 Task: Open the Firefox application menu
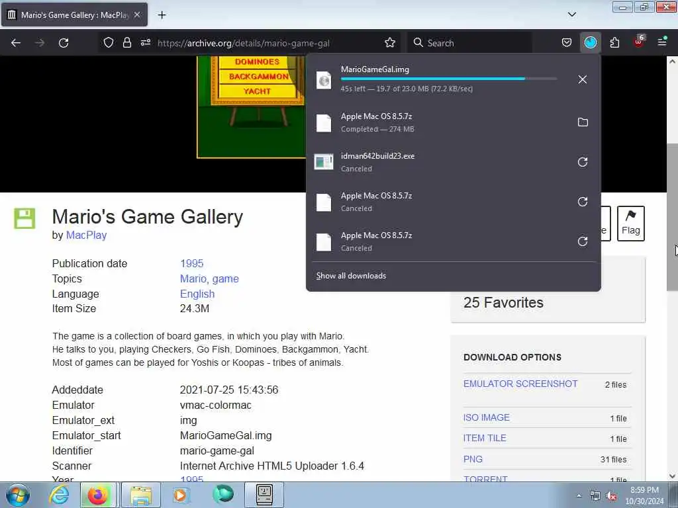[x=662, y=42]
